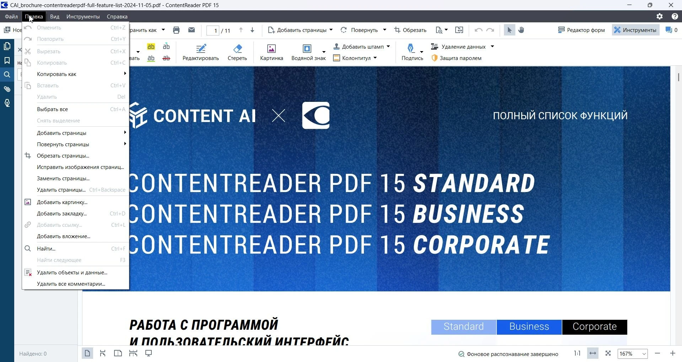Screen dimensions: 682x362
Task: Open the Копировать как submenu
Action: (x=75, y=74)
